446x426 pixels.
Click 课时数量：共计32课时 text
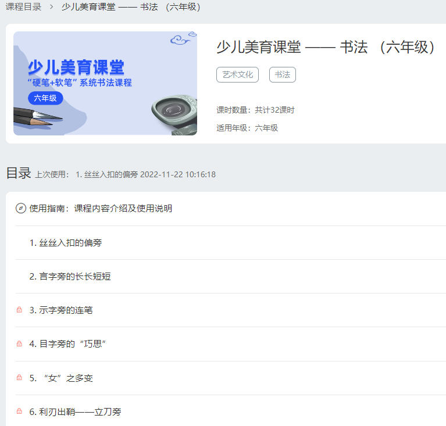coord(255,110)
